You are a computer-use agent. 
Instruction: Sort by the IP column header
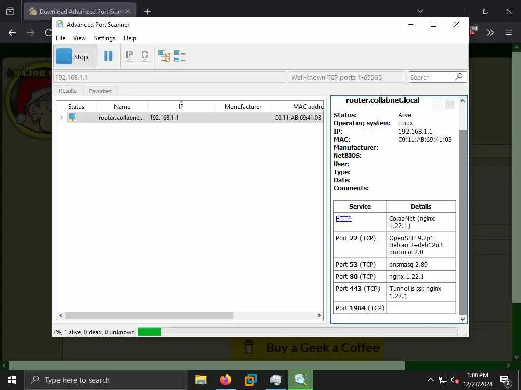click(x=181, y=107)
